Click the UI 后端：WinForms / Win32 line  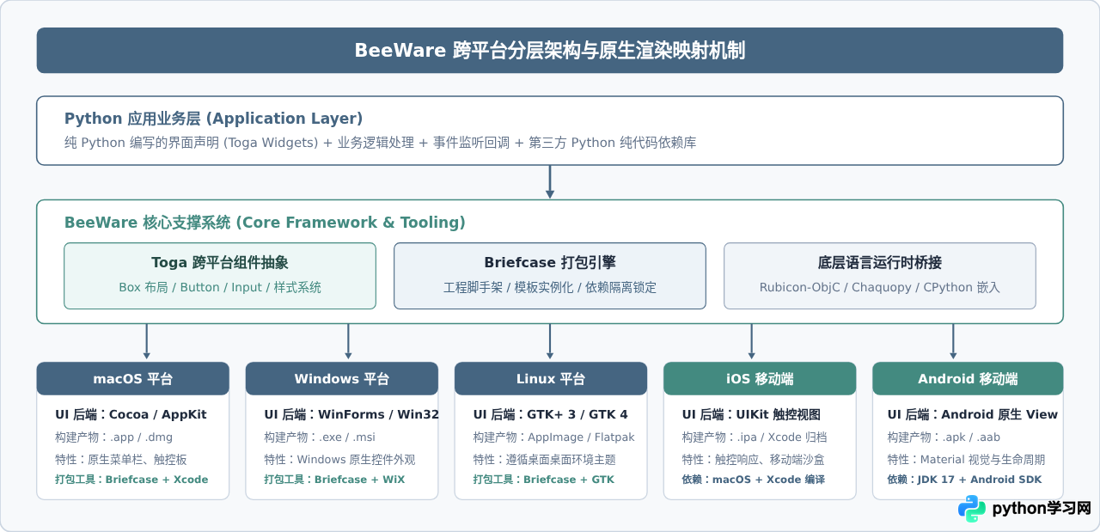point(351,414)
